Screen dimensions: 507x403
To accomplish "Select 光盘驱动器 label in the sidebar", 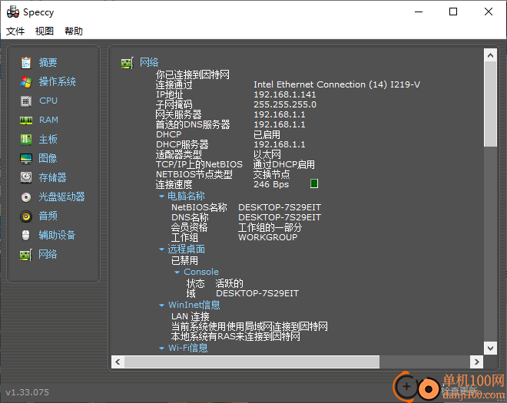I will pos(61,197).
